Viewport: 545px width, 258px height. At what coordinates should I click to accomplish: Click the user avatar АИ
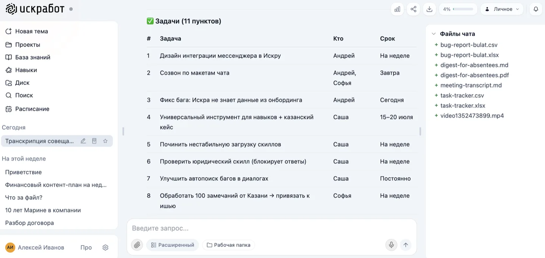tap(10, 247)
